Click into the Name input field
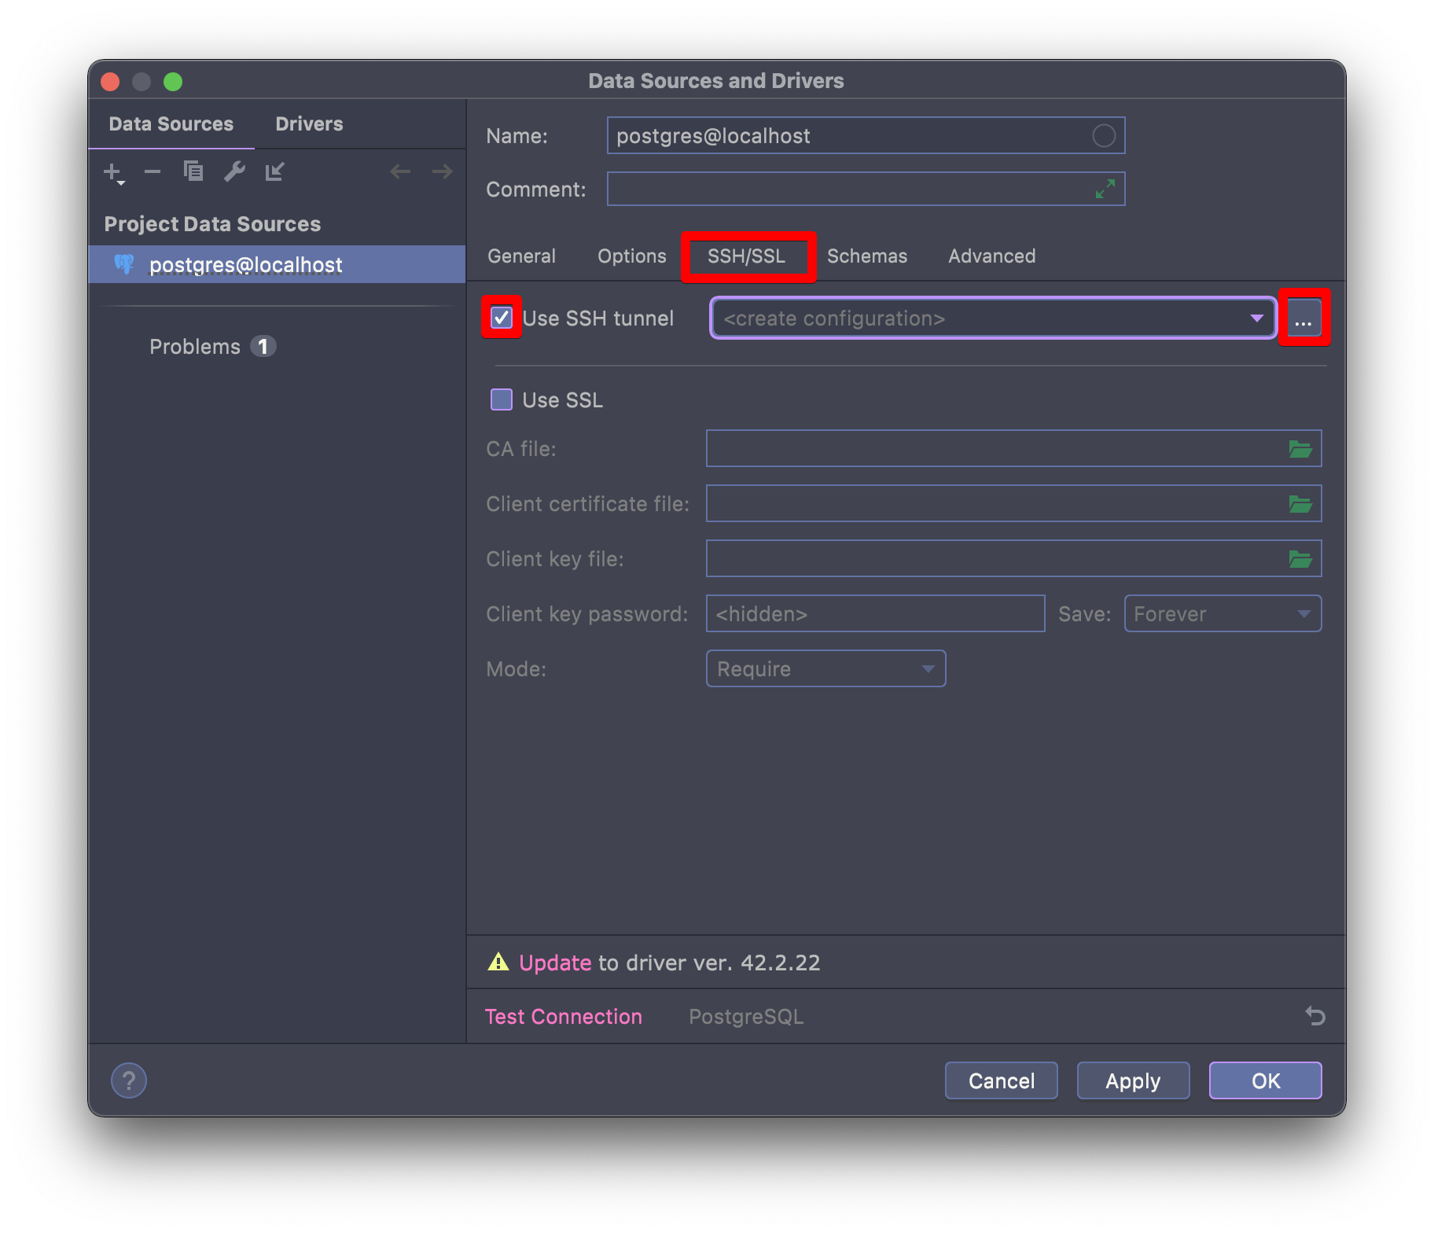Screen dimensions: 1434x1233 866,135
